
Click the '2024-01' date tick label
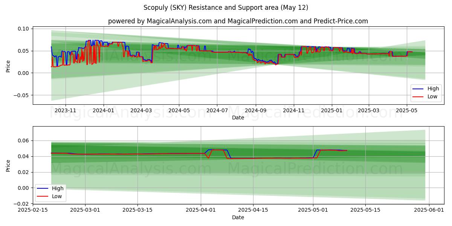point(103,111)
